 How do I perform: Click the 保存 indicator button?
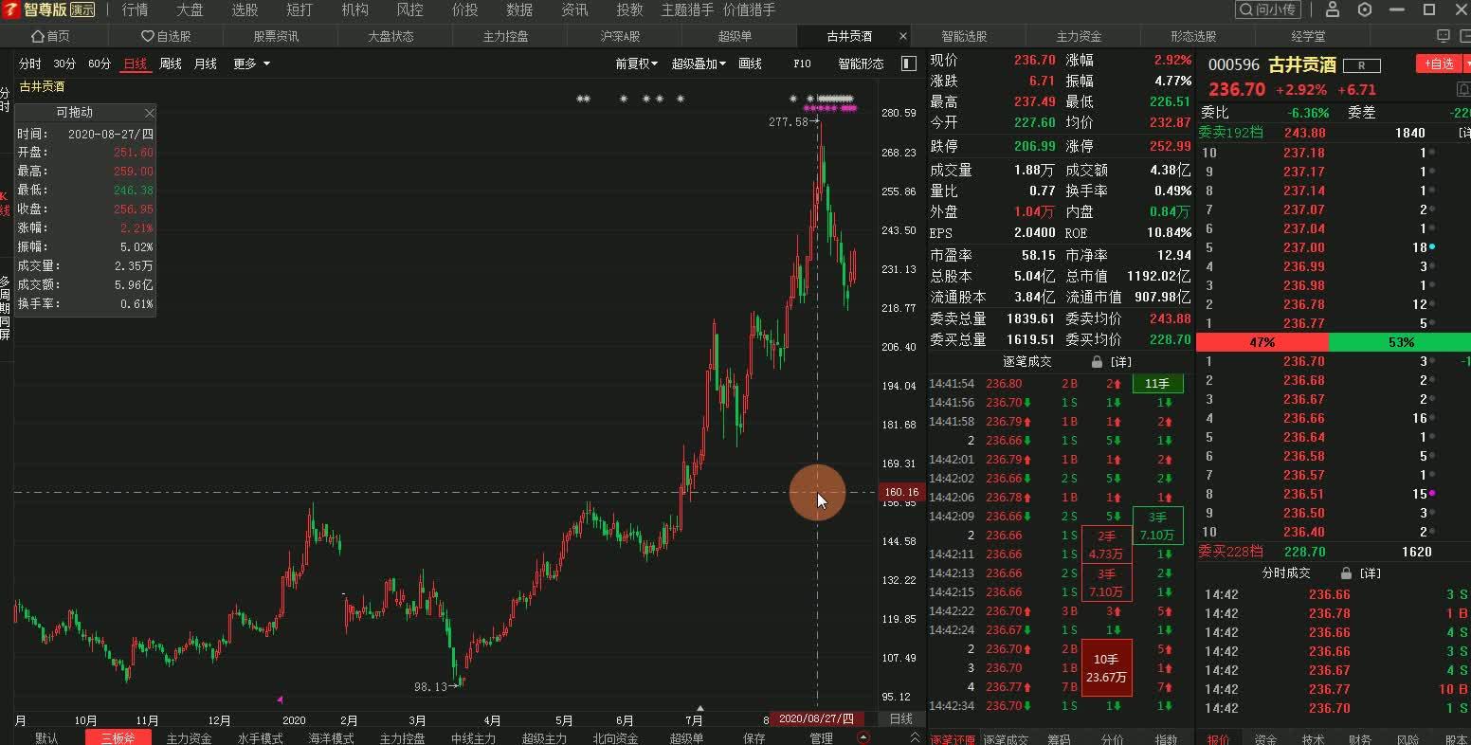[754, 738]
